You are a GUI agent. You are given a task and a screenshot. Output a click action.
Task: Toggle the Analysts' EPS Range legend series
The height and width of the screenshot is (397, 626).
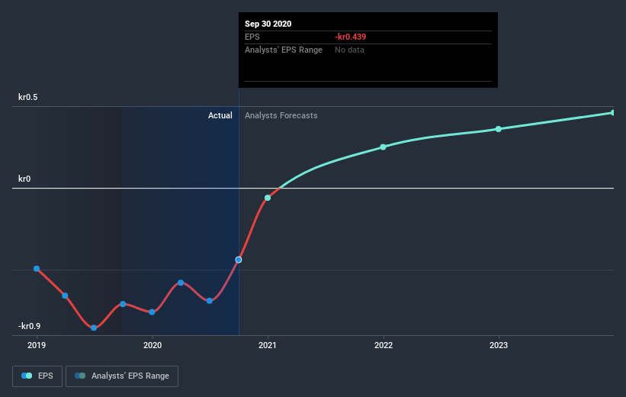122,376
